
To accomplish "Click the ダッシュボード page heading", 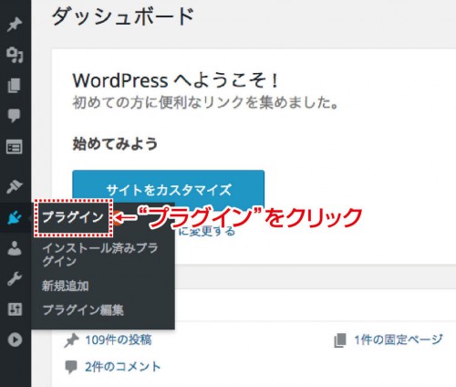I will click(123, 16).
